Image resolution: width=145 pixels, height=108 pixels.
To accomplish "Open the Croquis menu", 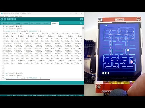I will point(12,16).
